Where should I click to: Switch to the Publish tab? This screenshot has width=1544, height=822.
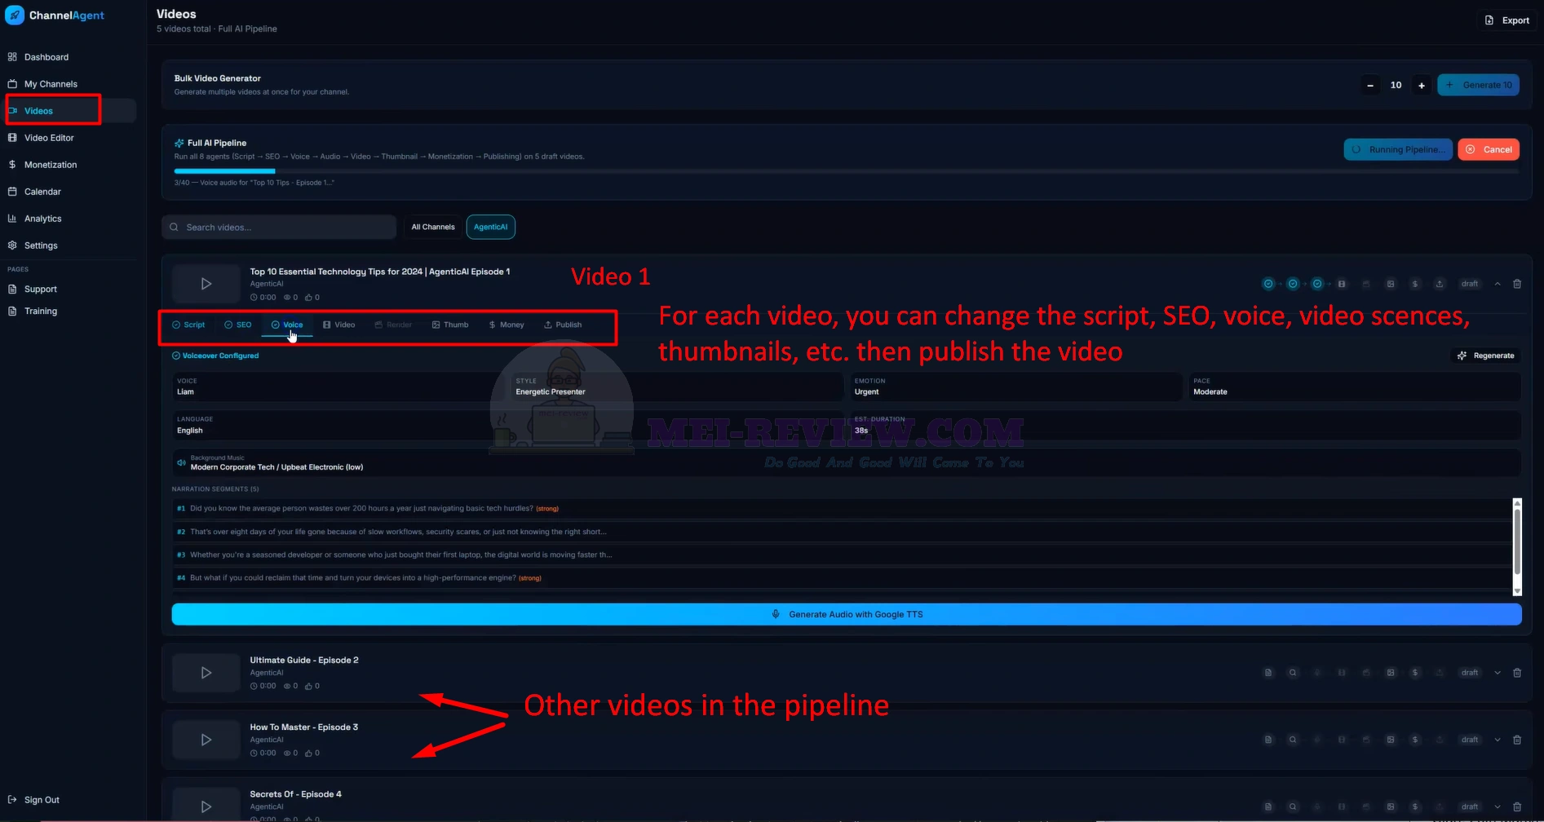[x=563, y=325]
